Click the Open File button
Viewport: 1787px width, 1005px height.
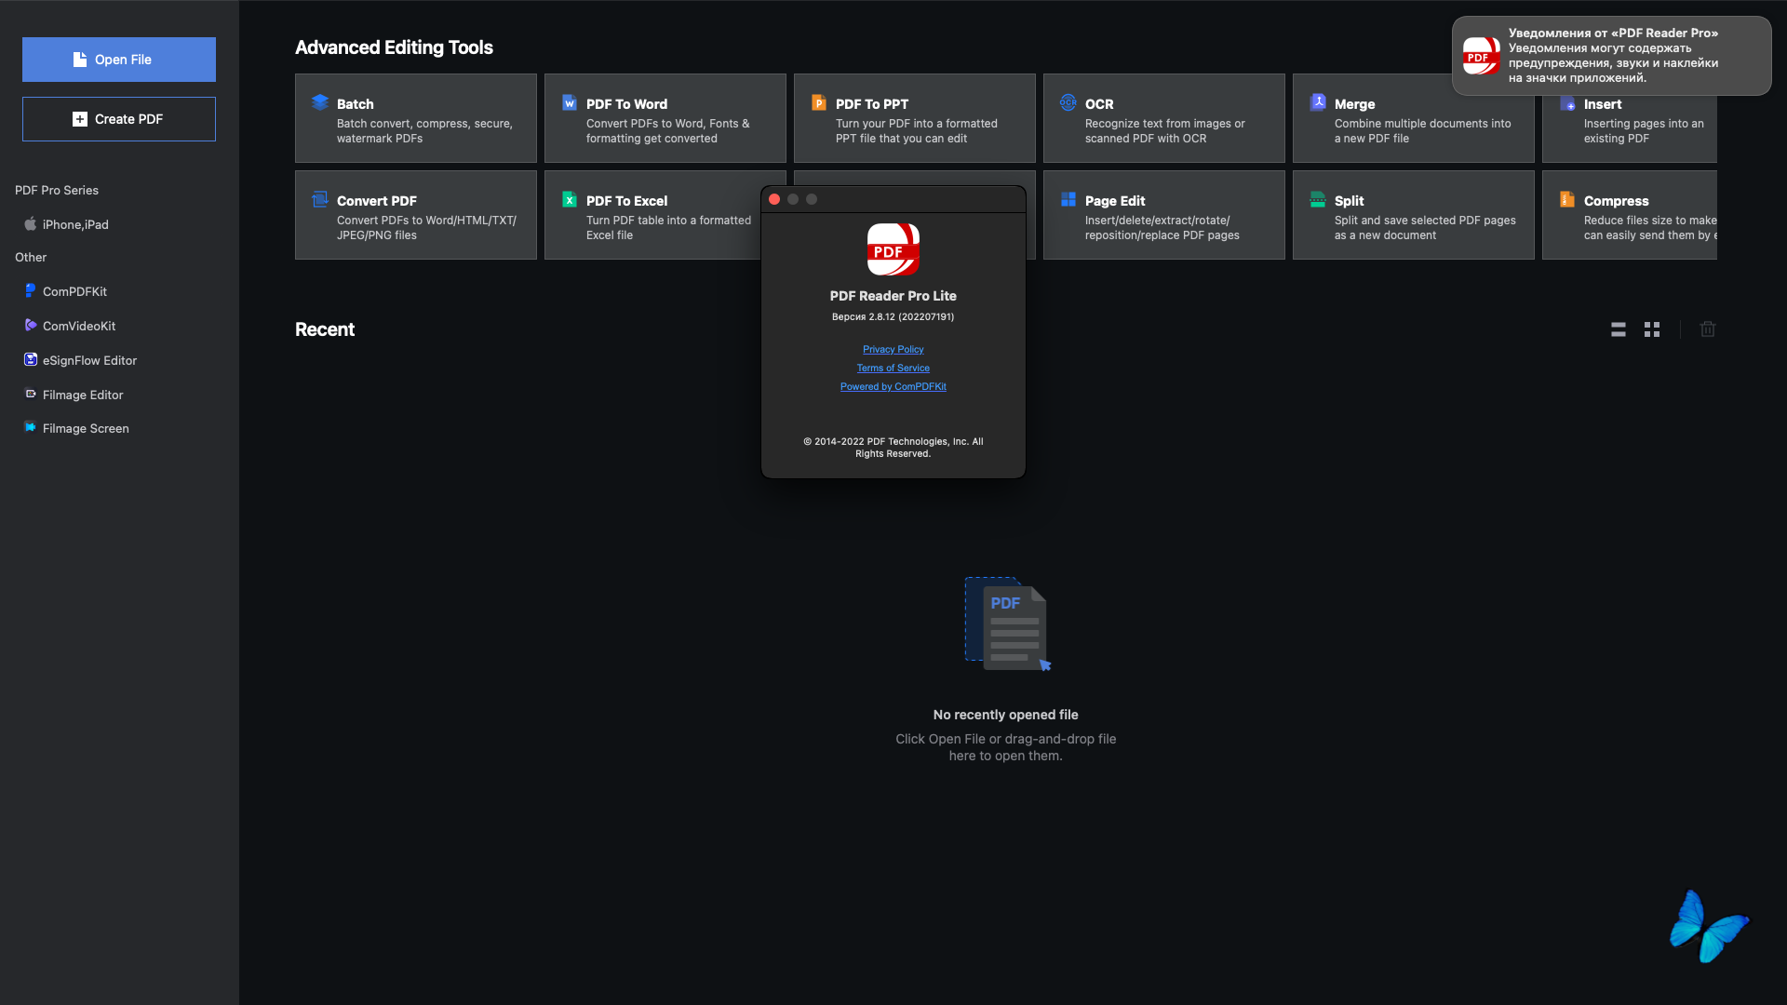[x=119, y=60]
